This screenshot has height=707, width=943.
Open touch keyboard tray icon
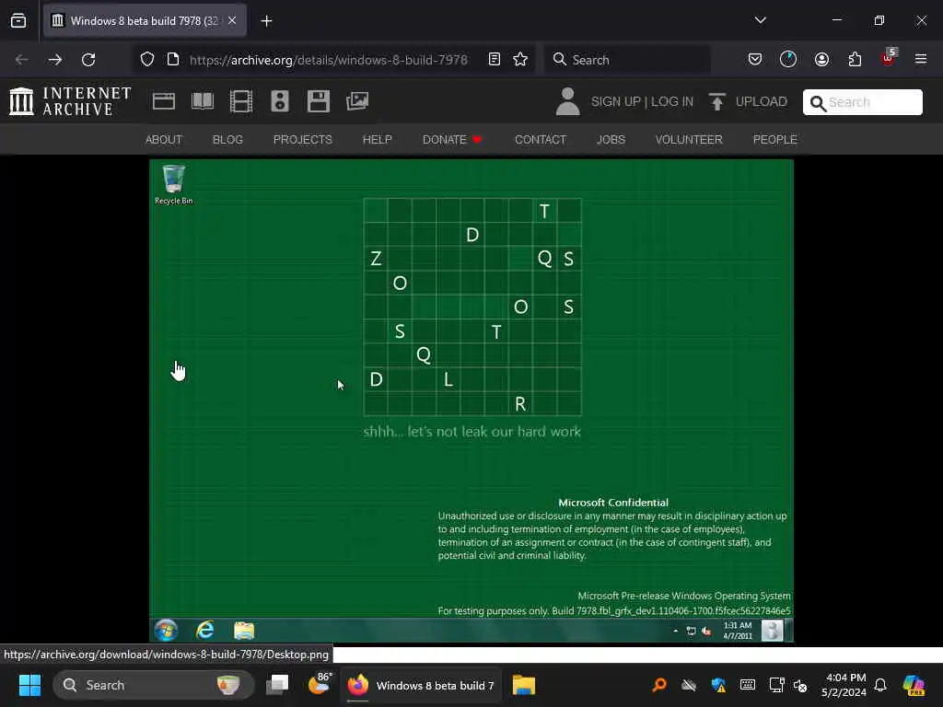tap(748, 685)
